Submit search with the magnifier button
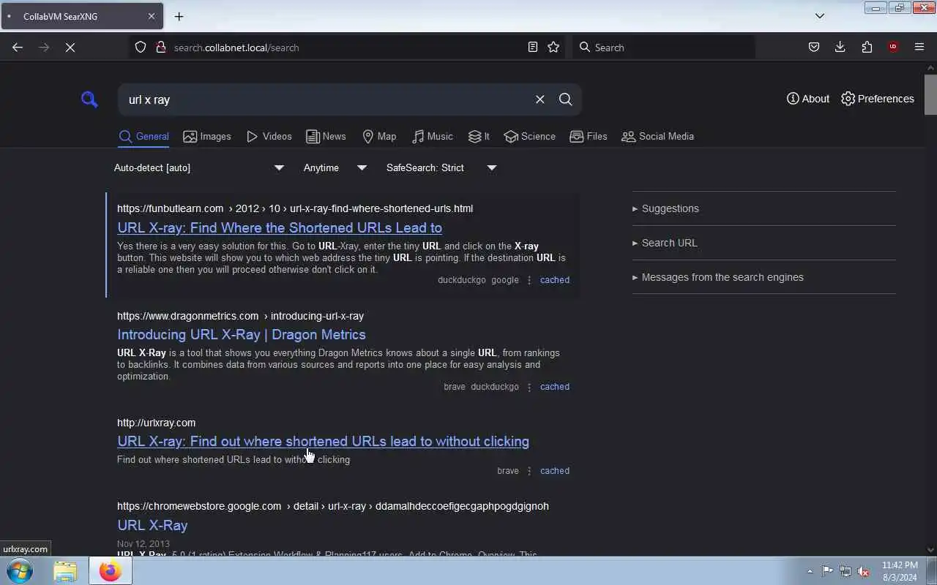 565,99
